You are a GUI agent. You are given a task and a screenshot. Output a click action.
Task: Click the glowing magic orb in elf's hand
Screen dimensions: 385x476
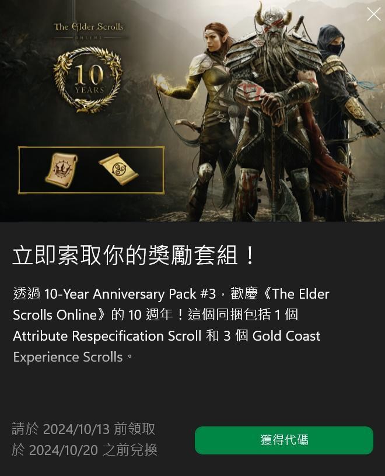pos(162,83)
